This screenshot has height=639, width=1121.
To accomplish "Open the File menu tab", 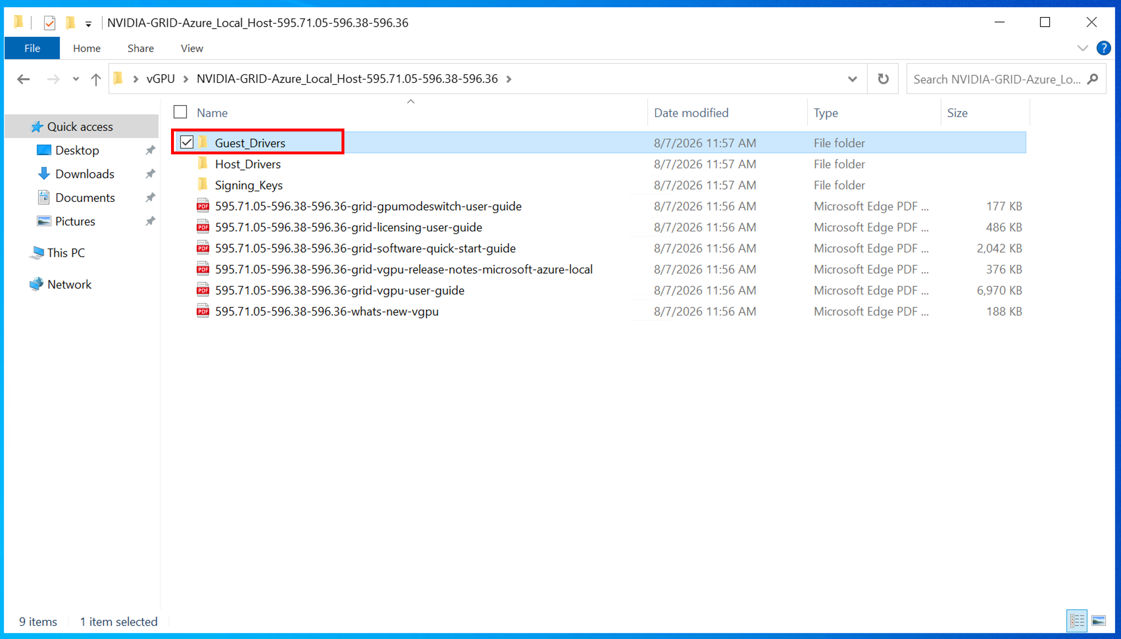I will tap(32, 48).
